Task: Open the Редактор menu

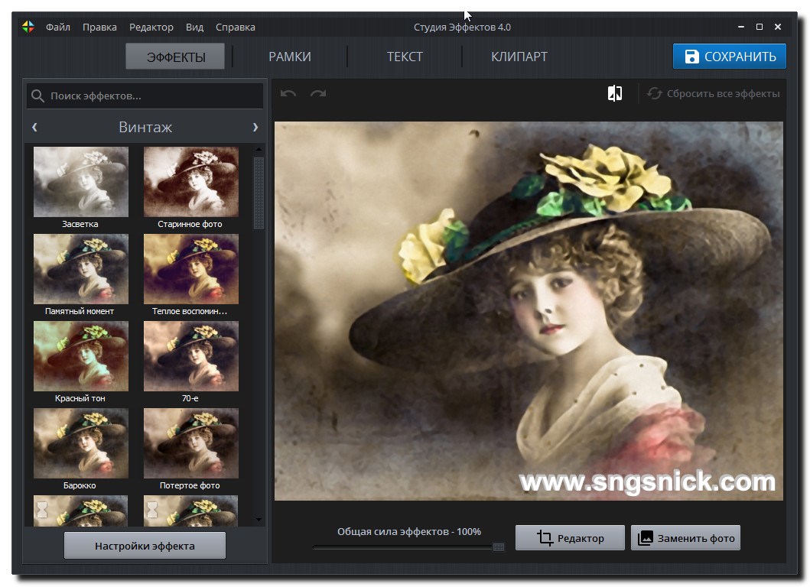Action: [x=151, y=27]
